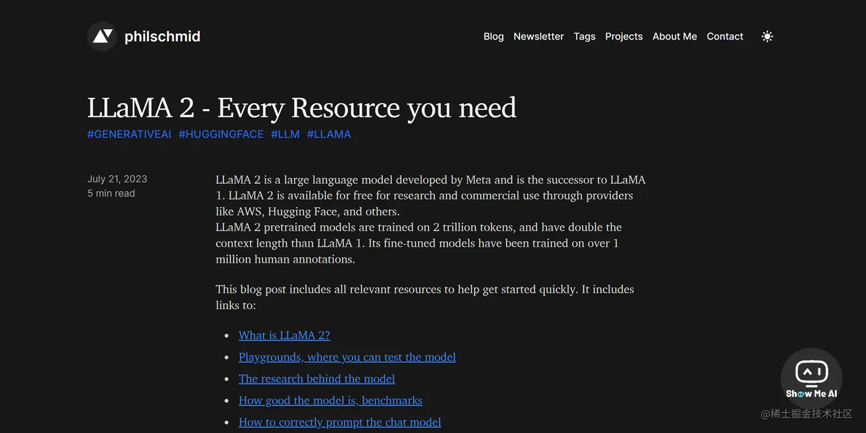Screen dimensions: 866x433
Task: Open the Blog nav item
Action: coord(494,36)
